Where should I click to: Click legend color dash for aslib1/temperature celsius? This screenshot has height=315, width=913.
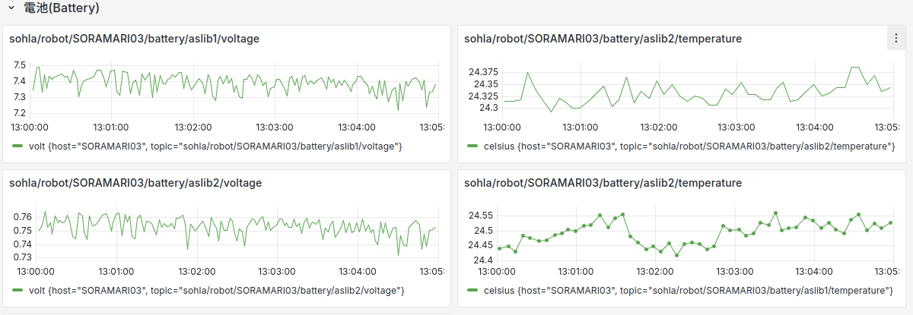coord(472,291)
